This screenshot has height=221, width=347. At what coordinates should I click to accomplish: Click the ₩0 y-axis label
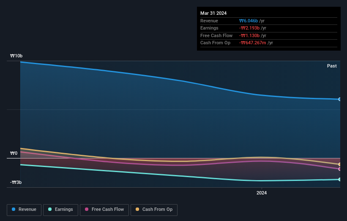(x=14, y=153)
